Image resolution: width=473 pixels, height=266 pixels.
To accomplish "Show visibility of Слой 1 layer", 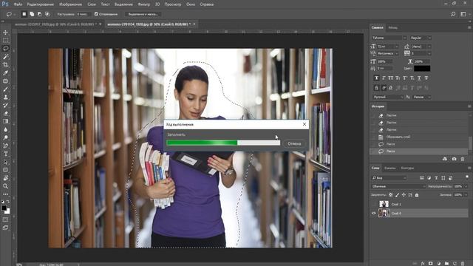I will (374, 204).
